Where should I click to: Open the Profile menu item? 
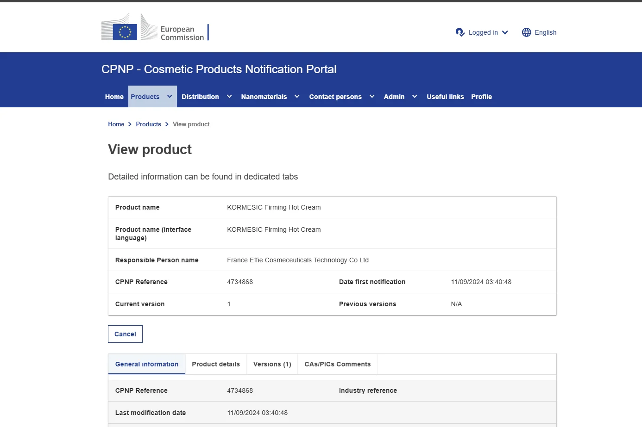pos(481,97)
